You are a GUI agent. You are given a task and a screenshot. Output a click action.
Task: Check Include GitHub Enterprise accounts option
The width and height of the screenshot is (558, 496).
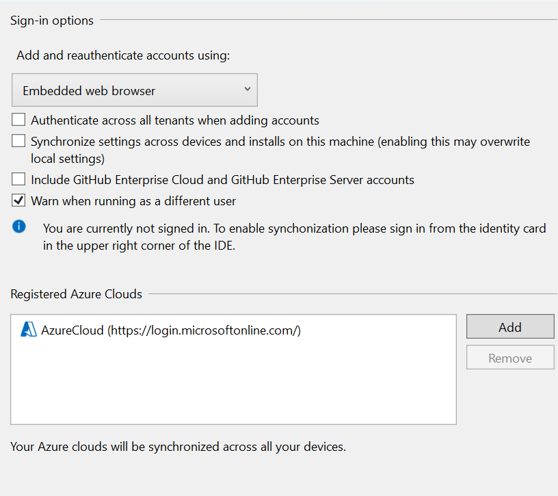coord(18,179)
